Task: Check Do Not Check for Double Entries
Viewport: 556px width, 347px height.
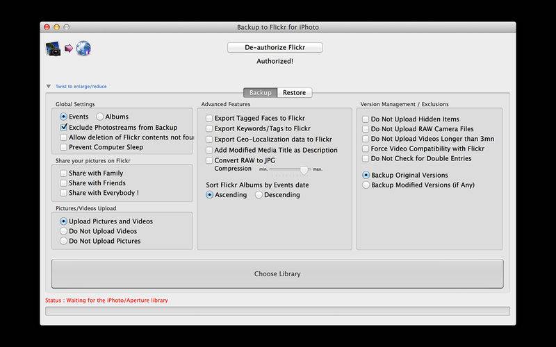Action: coord(366,159)
